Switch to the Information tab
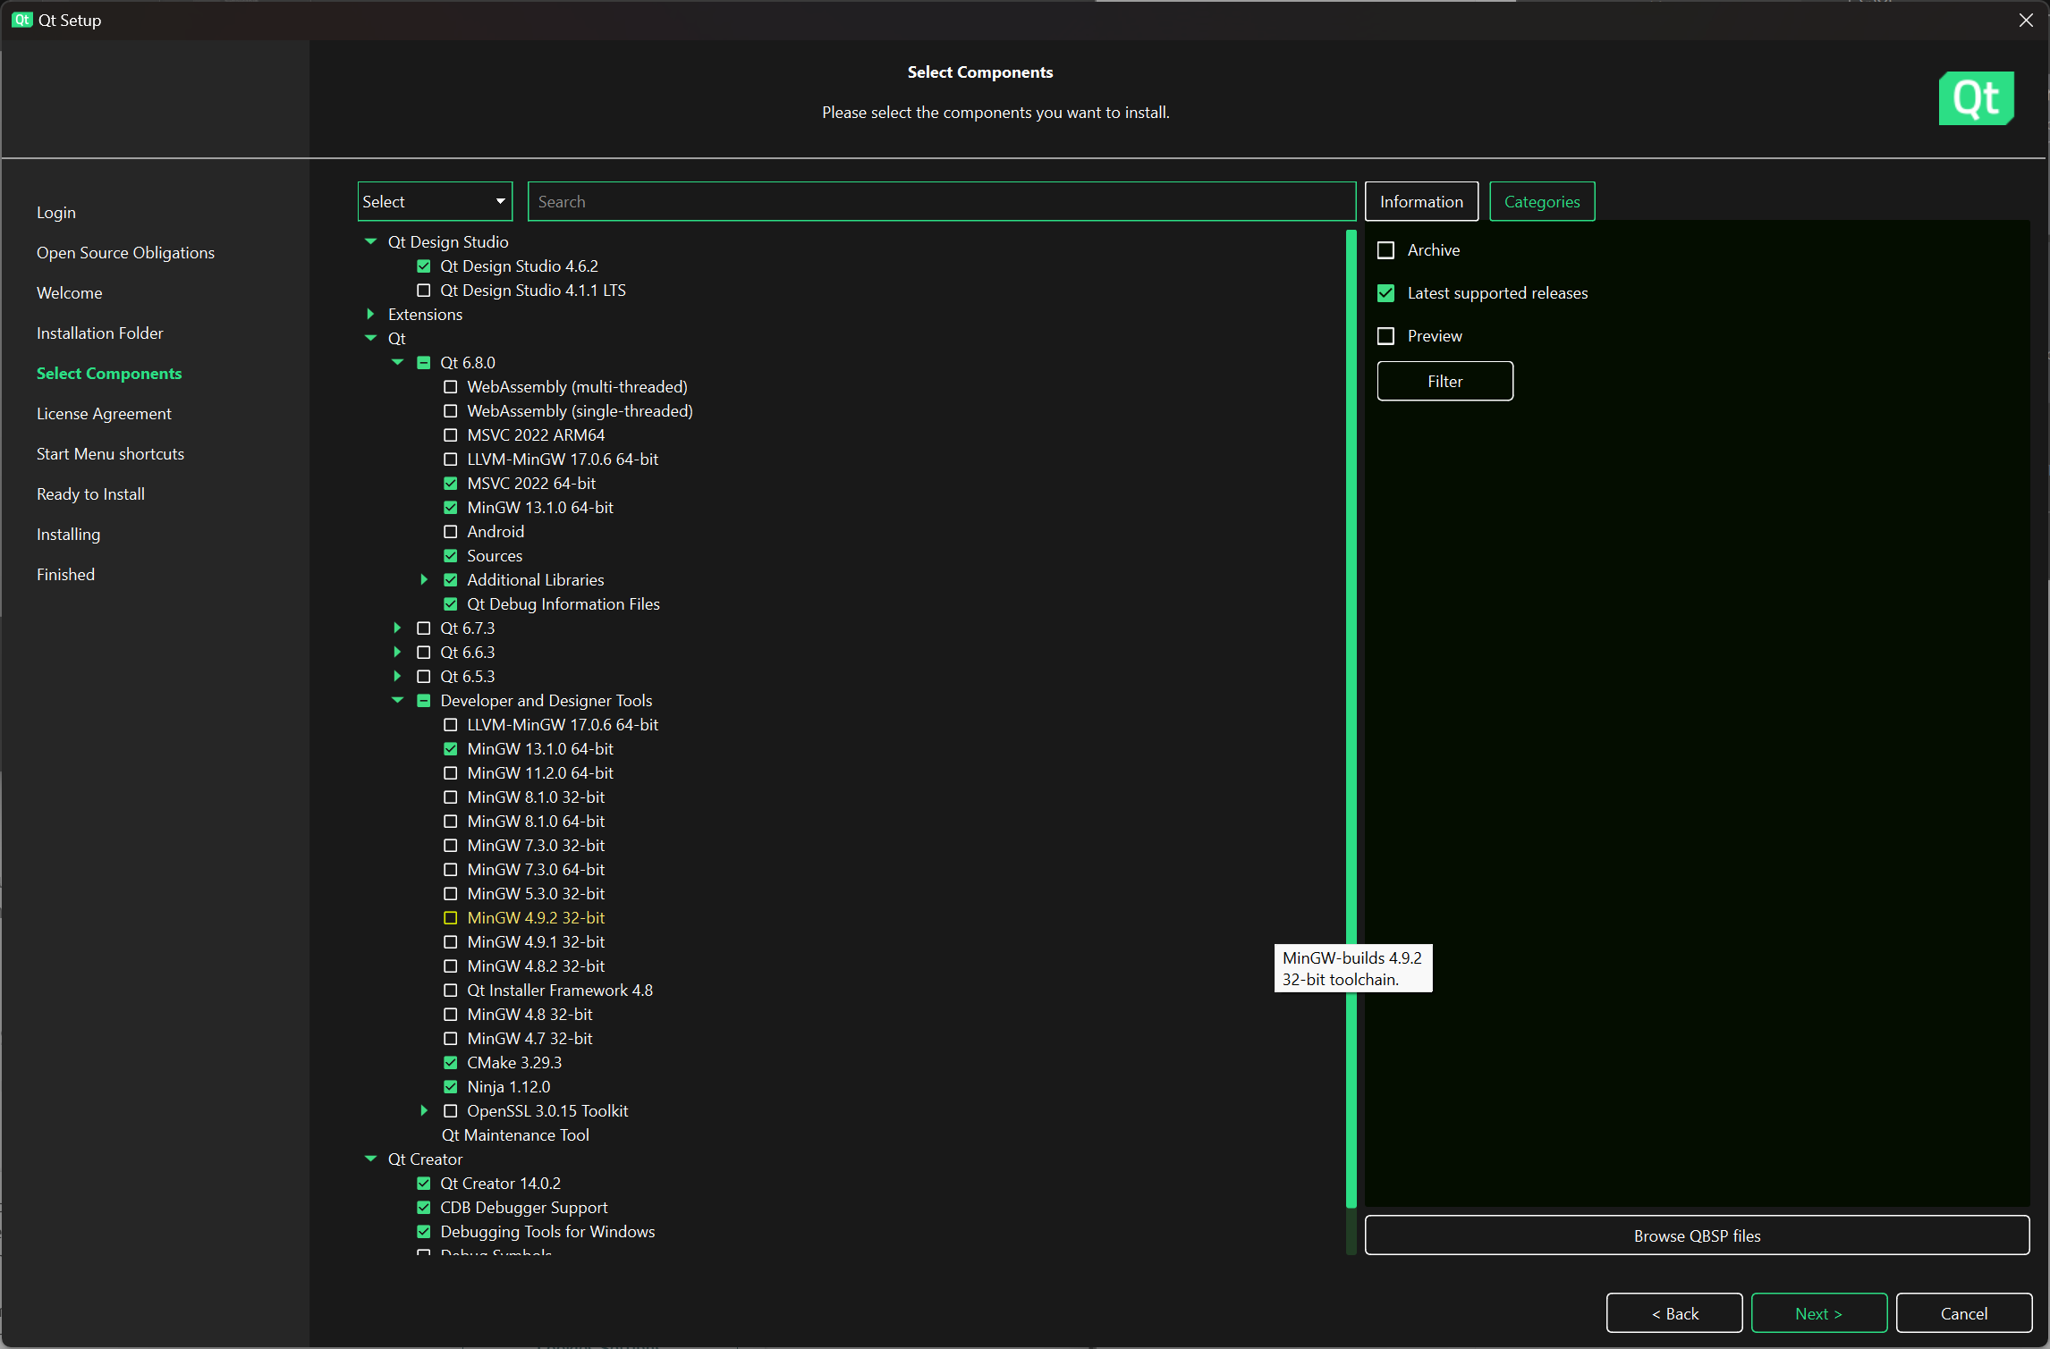The height and width of the screenshot is (1349, 2050). click(1421, 202)
